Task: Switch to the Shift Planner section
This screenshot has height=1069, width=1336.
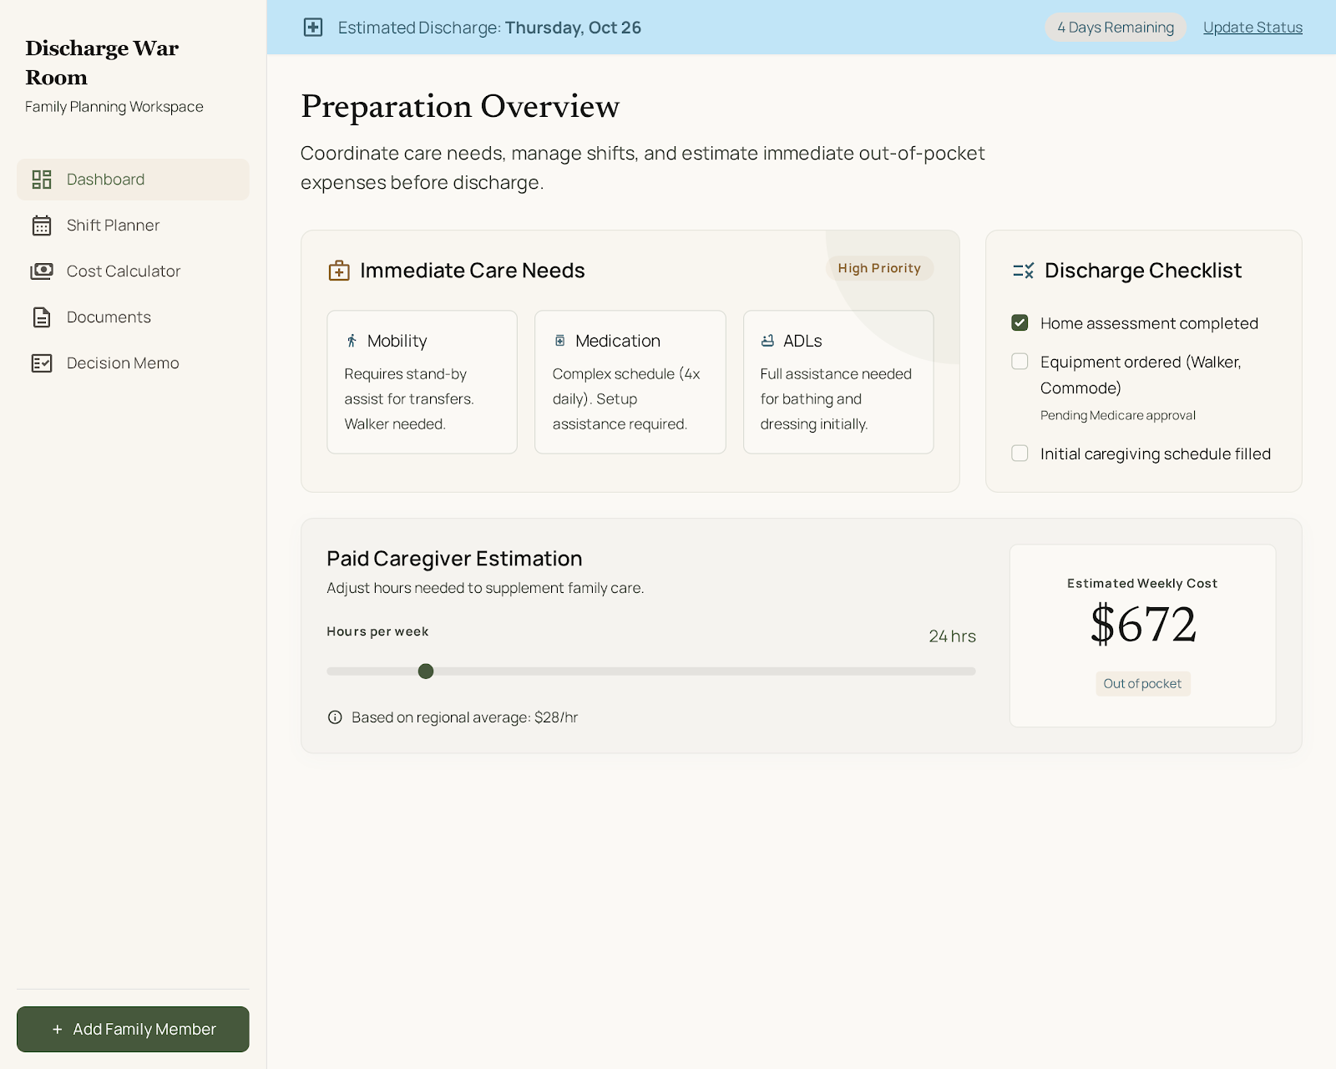Action: point(113,225)
